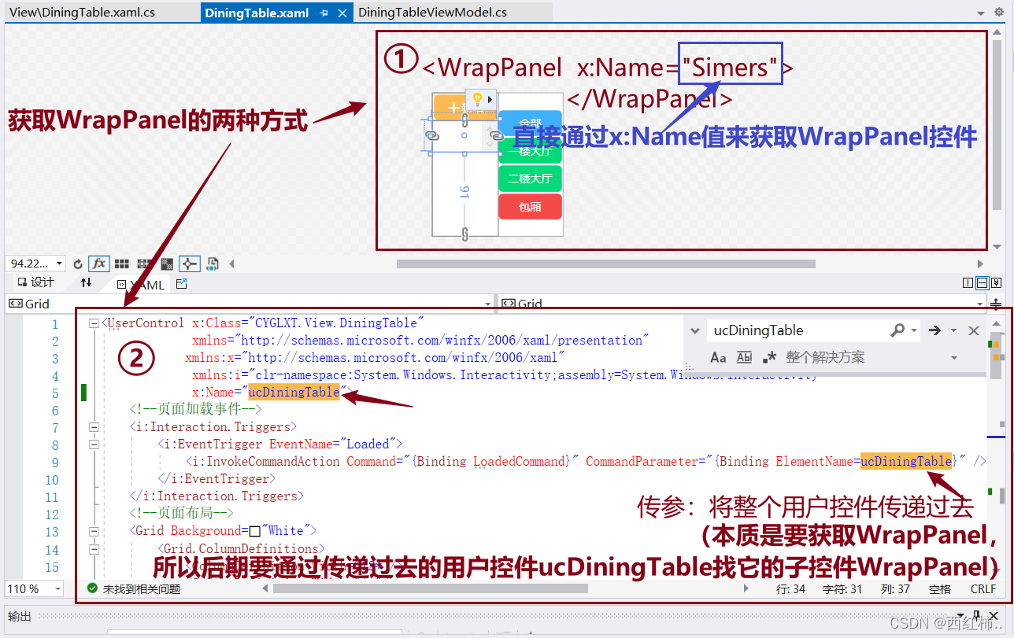Close the find box
1014x638 pixels.
coord(973,330)
